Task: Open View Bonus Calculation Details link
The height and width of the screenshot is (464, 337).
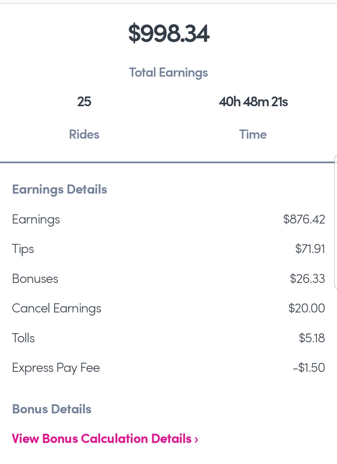Action: pos(101,439)
